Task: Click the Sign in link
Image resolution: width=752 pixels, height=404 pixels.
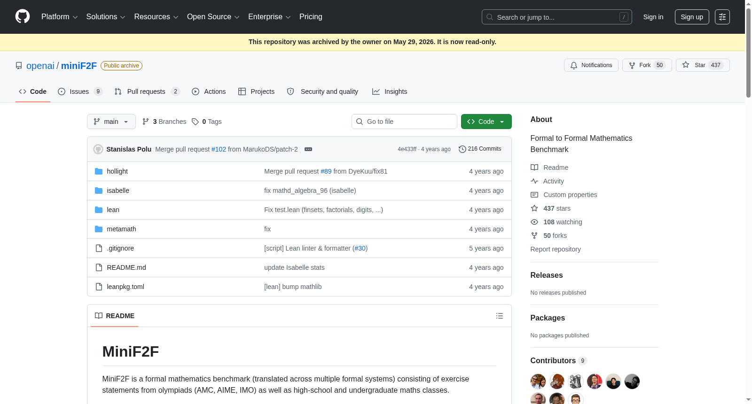Action: point(653,17)
